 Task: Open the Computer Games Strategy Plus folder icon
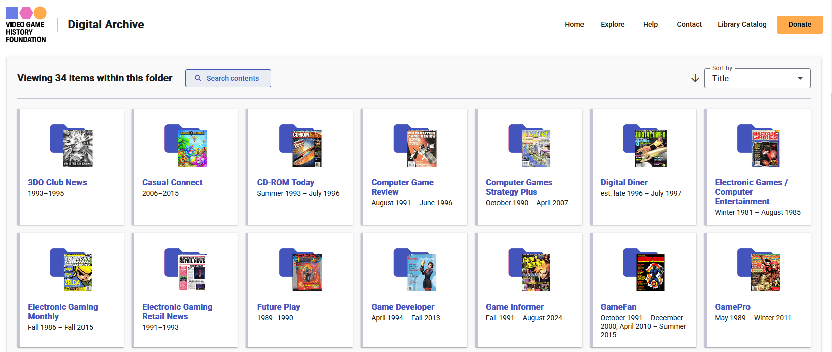[529, 146]
